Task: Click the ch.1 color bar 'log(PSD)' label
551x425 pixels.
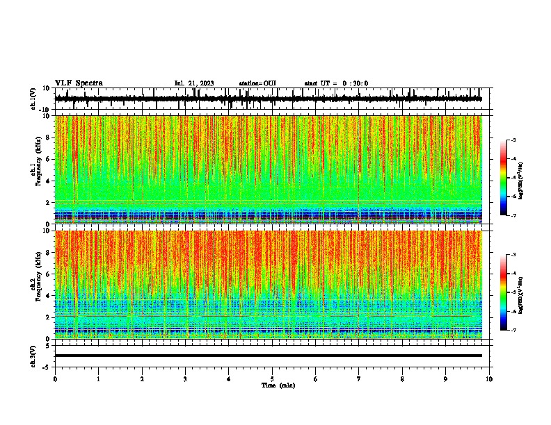Action: tap(520, 181)
